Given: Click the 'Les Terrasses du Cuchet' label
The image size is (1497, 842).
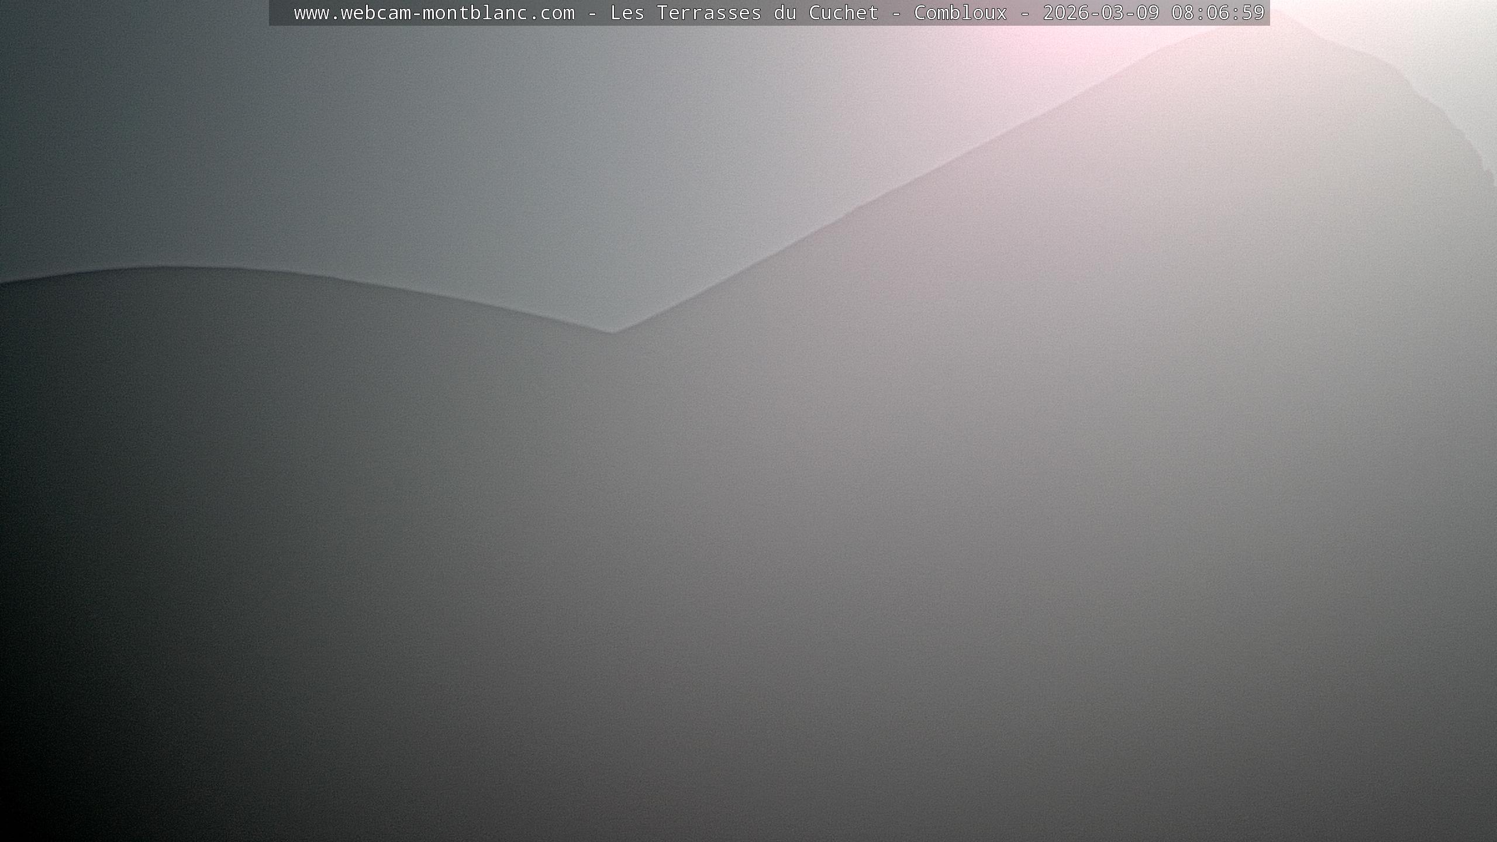Looking at the screenshot, I should pyautogui.click(x=744, y=13).
